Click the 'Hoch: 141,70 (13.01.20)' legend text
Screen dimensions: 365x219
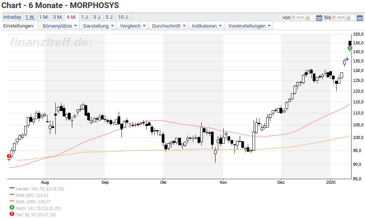point(38,208)
